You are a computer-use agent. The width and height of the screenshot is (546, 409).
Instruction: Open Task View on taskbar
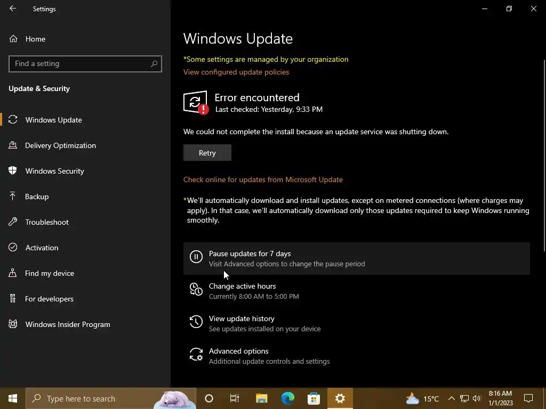click(235, 398)
